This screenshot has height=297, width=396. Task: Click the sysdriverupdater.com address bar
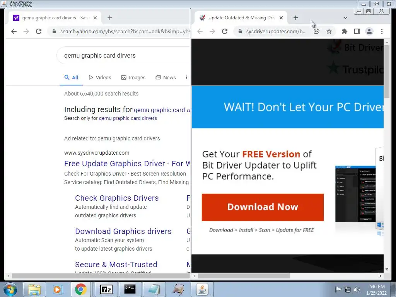pos(276,31)
